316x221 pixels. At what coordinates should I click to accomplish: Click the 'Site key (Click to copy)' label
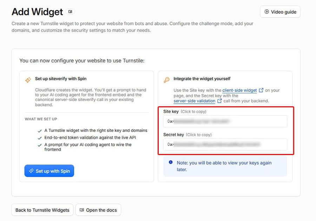(x=185, y=112)
